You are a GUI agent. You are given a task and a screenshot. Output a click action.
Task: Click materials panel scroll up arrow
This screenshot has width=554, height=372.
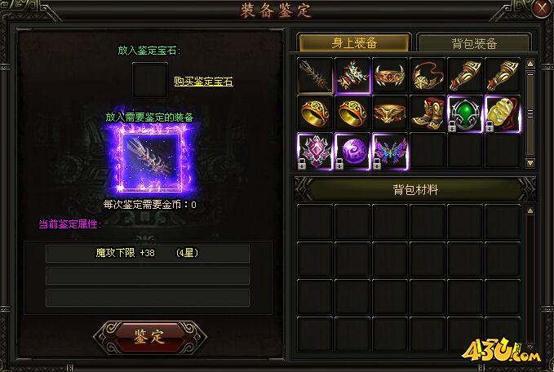tap(530, 211)
